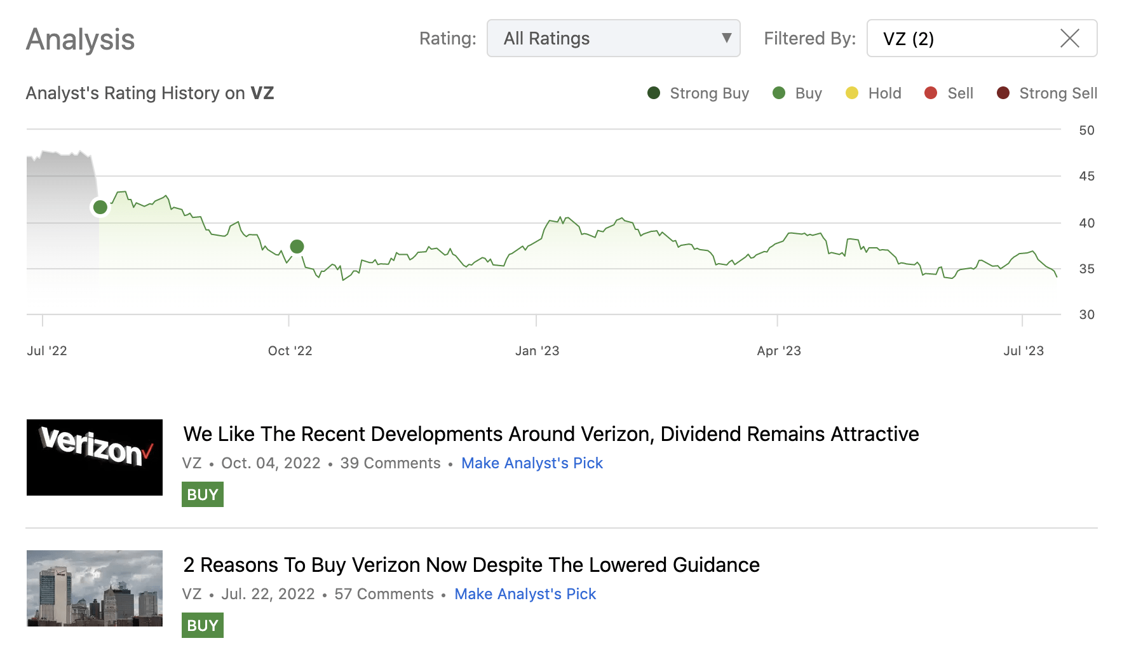Click the Jan '23 axis label
The width and height of the screenshot is (1122, 657).
pos(537,351)
